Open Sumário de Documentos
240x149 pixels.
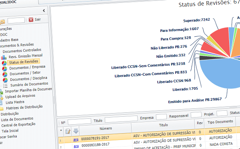[29, 84]
